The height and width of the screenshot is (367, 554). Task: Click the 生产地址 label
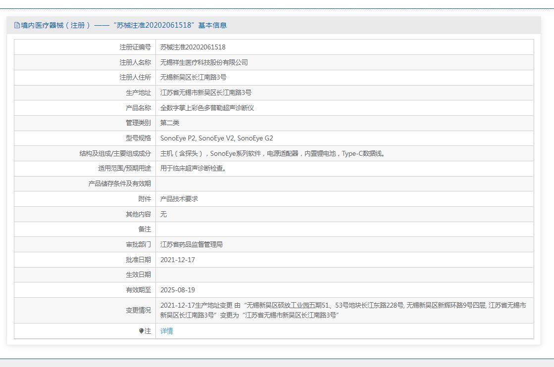point(138,93)
